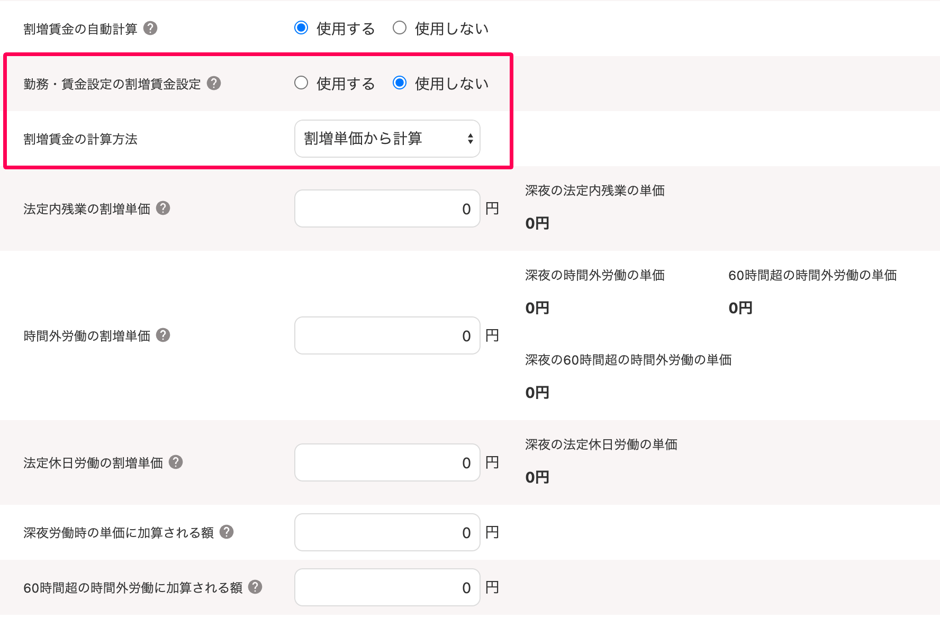Image resolution: width=940 pixels, height=618 pixels.
Task: Click the 0円 value under 60時間超の時間外労働の単価
Action: click(x=740, y=308)
